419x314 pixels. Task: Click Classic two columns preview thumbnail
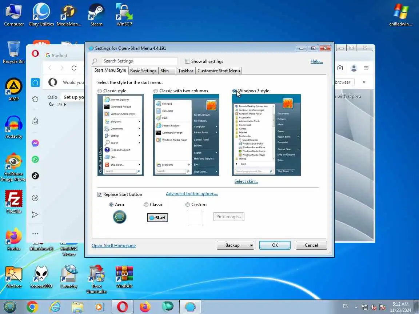(186, 135)
